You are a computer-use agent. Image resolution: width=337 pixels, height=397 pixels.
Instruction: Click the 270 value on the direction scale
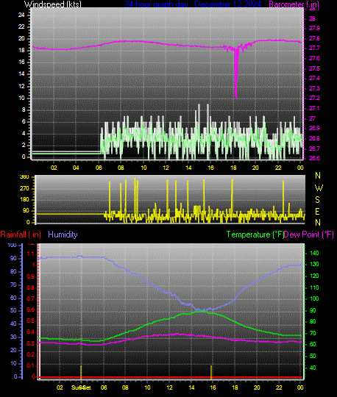click(24, 188)
